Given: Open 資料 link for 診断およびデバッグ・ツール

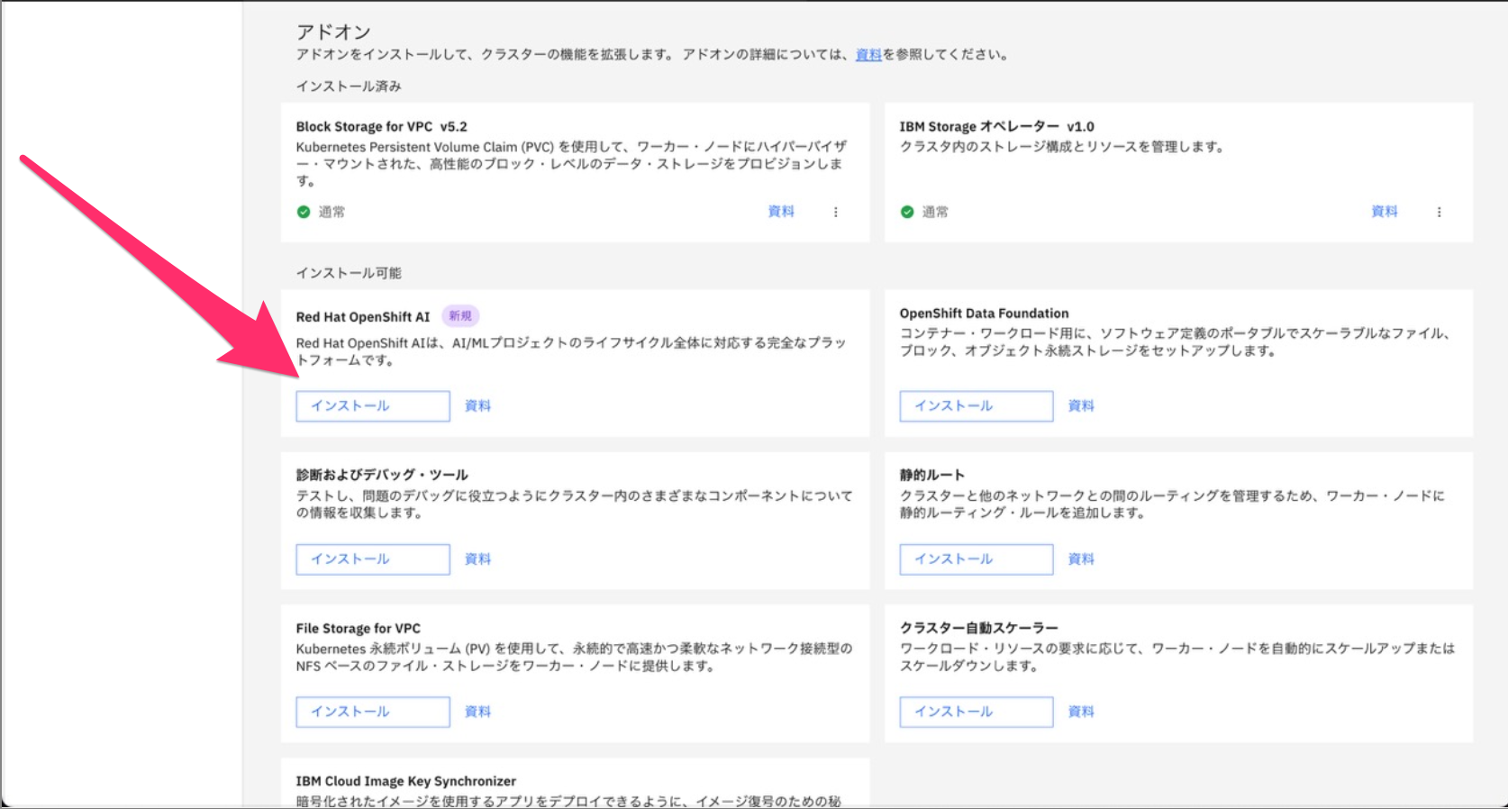Looking at the screenshot, I should coord(477,559).
